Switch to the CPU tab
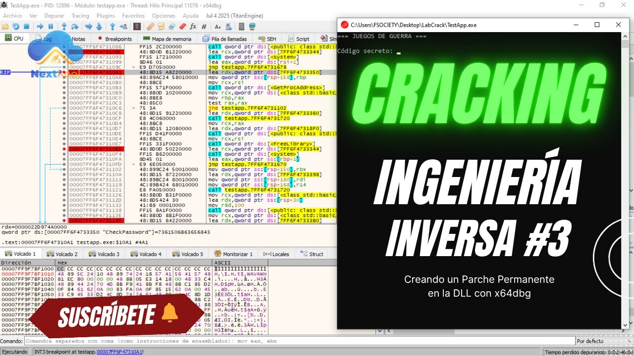Viewport: 634px width, 356px height. [14, 39]
